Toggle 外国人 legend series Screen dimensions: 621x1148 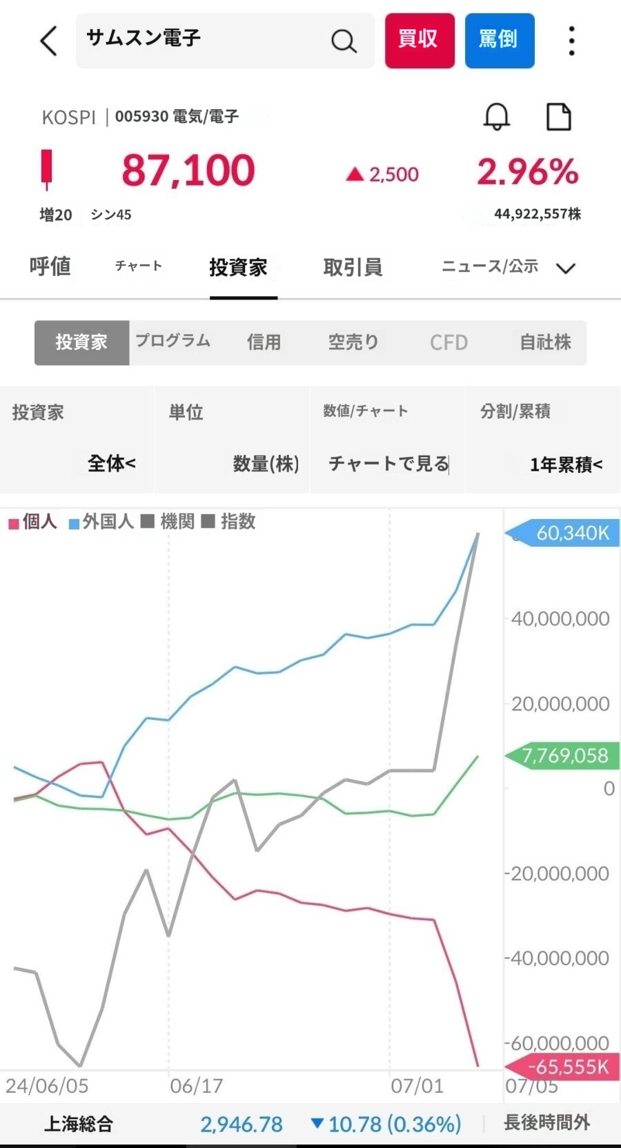tap(101, 522)
